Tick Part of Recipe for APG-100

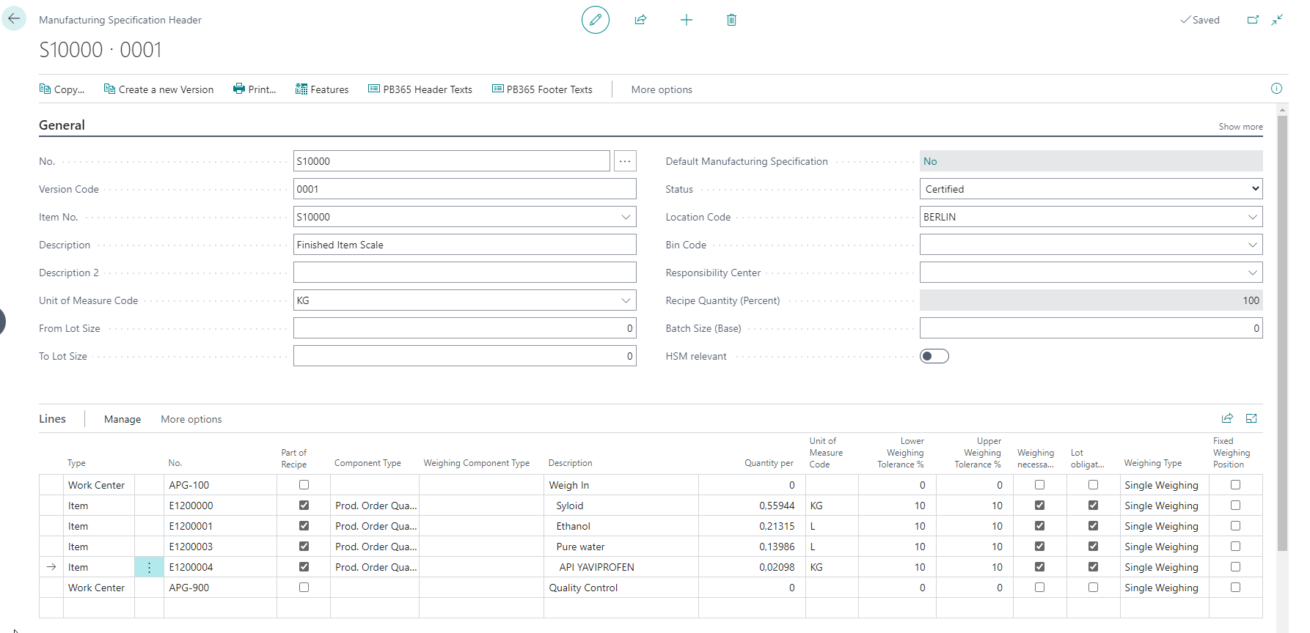coord(304,485)
